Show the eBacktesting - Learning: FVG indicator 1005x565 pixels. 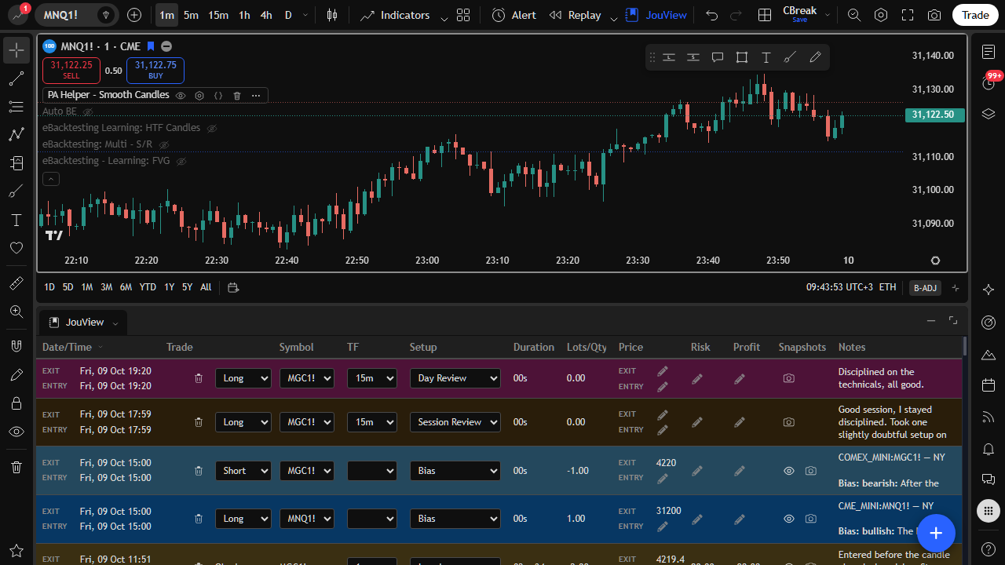pyautogui.click(x=181, y=161)
